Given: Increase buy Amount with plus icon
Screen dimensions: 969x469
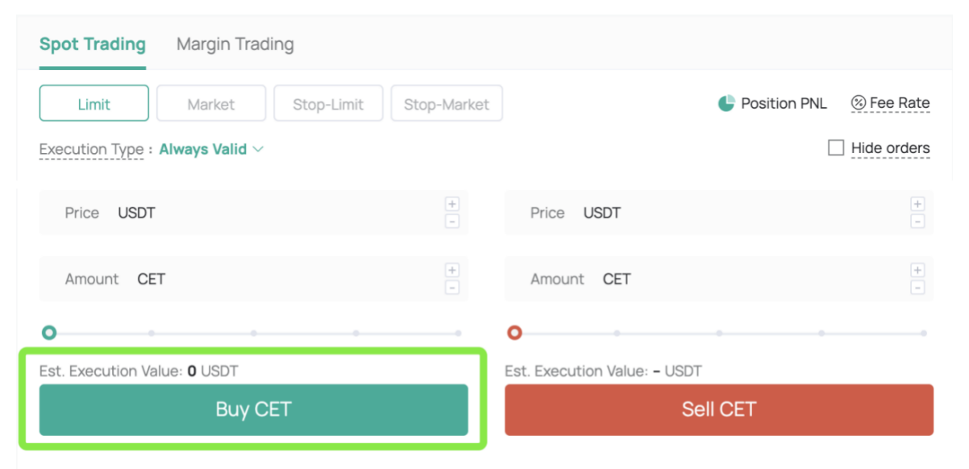Looking at the screenshot, I should pos(452,270).
